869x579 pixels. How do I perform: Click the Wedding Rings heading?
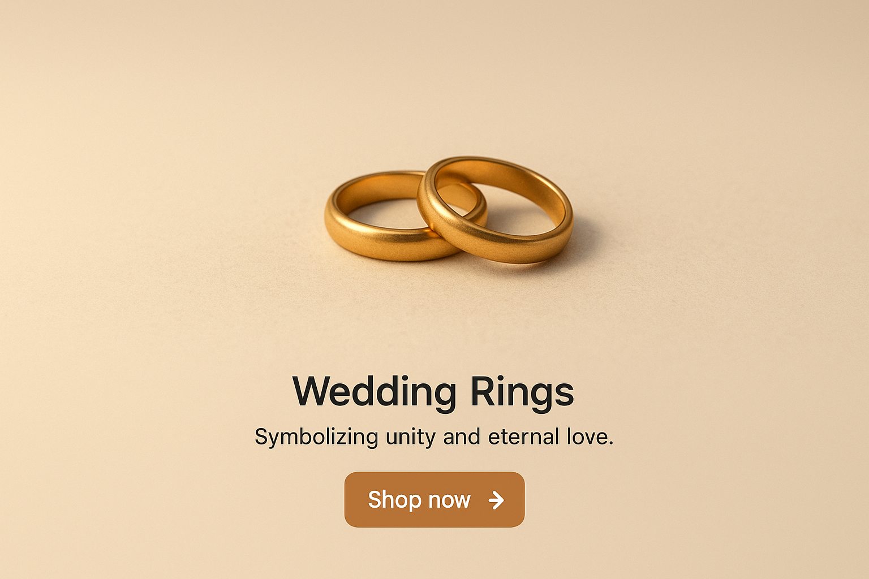[433, 392]
